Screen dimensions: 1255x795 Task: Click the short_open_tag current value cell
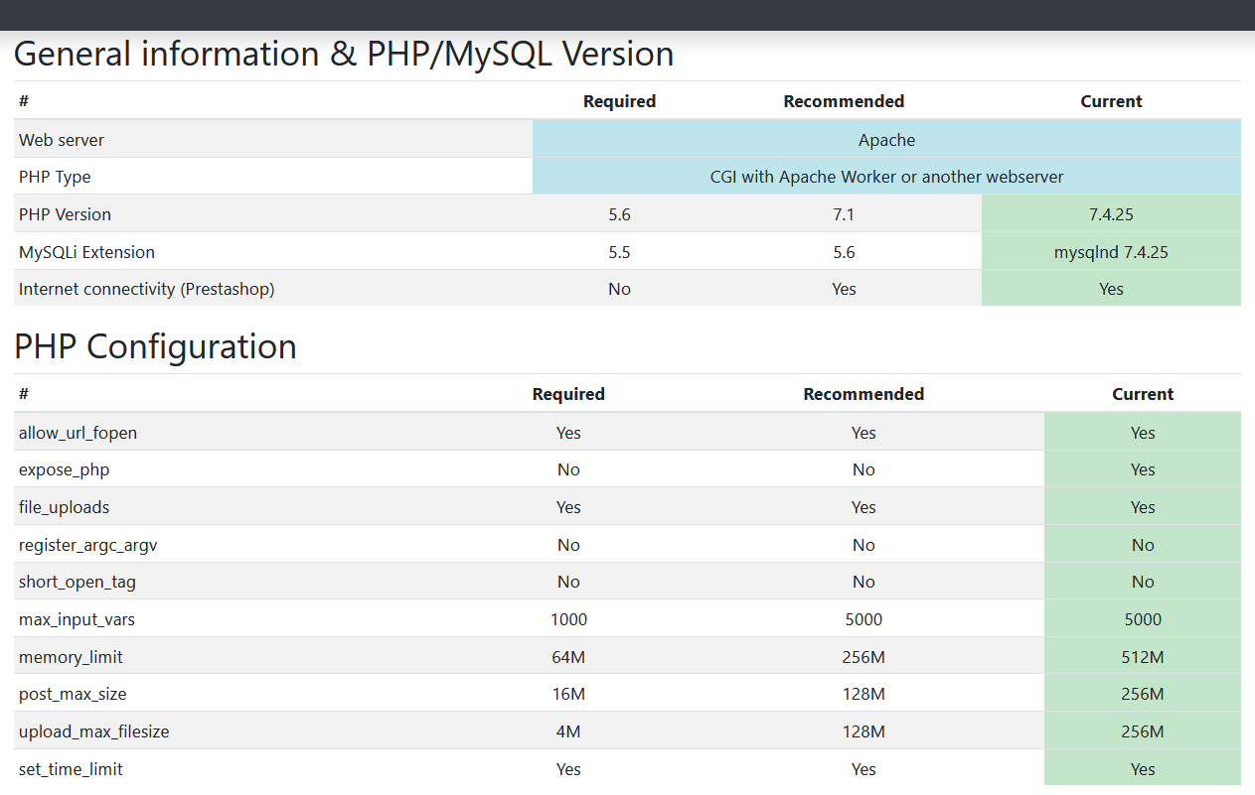tap(1143, 582)
